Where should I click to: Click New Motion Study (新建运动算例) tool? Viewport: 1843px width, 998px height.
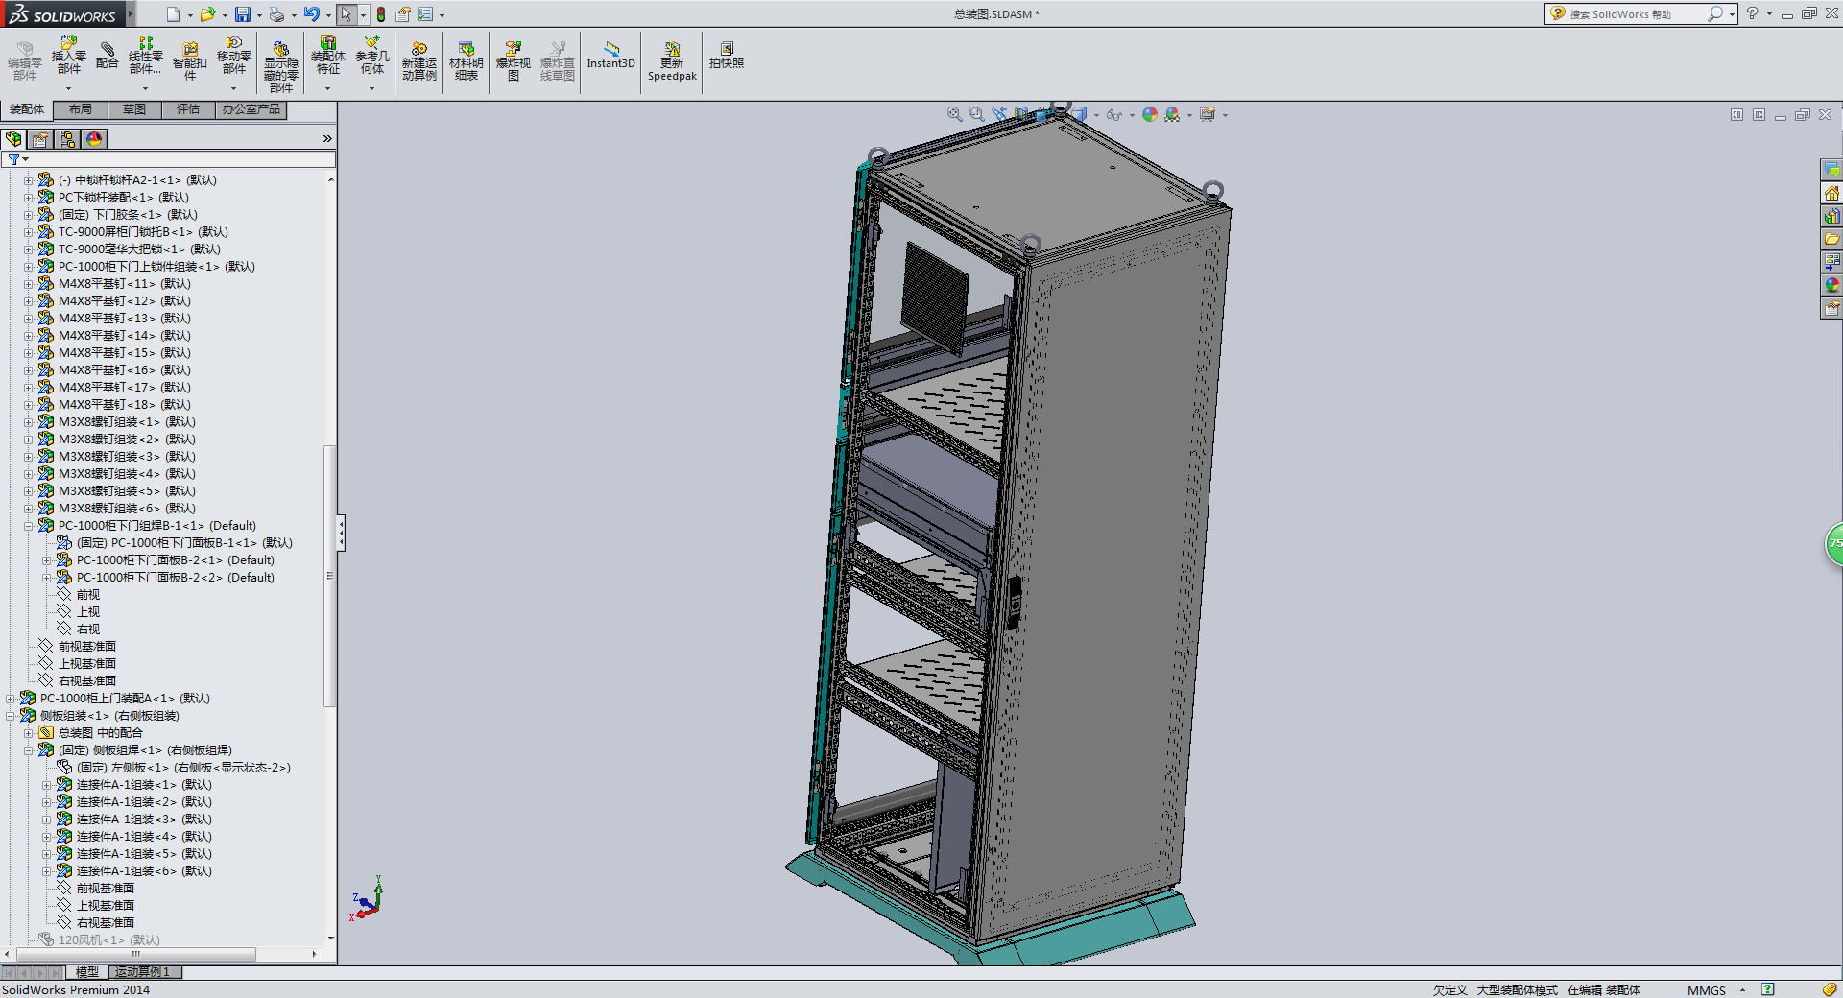419,62
